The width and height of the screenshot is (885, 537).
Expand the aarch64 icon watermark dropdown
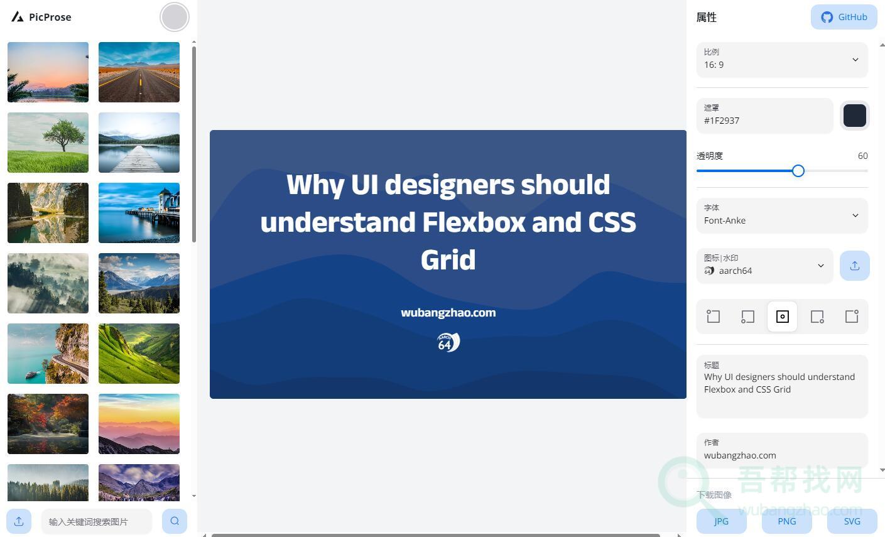pyautogui.click(x=764, y=266)
